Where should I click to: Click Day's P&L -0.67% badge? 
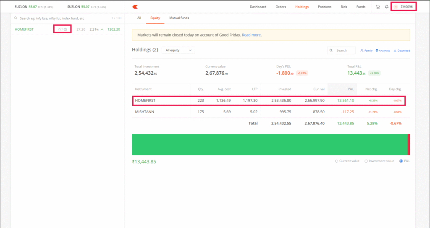pyautogui.click(x=302, y=73)
